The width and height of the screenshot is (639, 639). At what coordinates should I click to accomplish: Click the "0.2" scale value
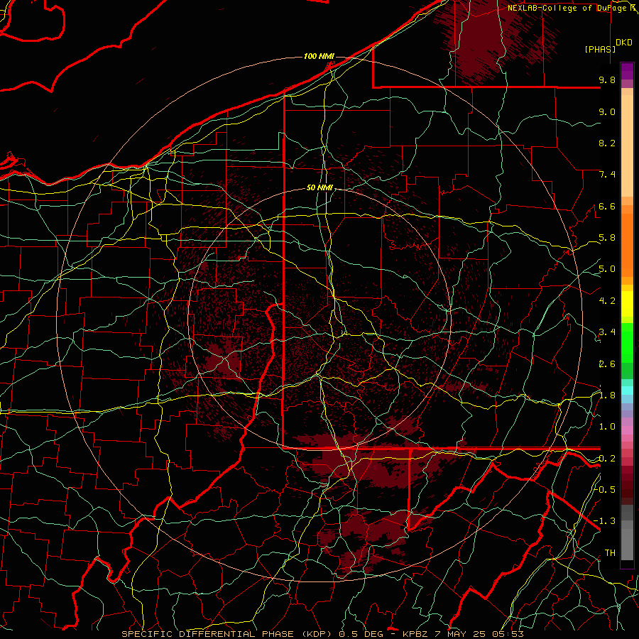pos(607,458)
